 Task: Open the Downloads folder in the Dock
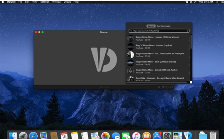click(x=203, y=136)
